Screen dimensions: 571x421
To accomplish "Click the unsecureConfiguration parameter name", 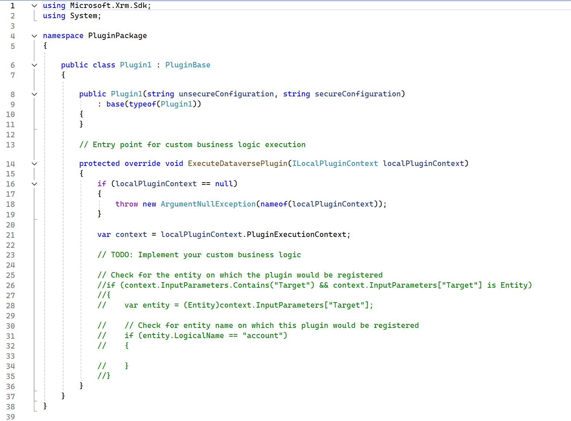I will coord(226,94).
